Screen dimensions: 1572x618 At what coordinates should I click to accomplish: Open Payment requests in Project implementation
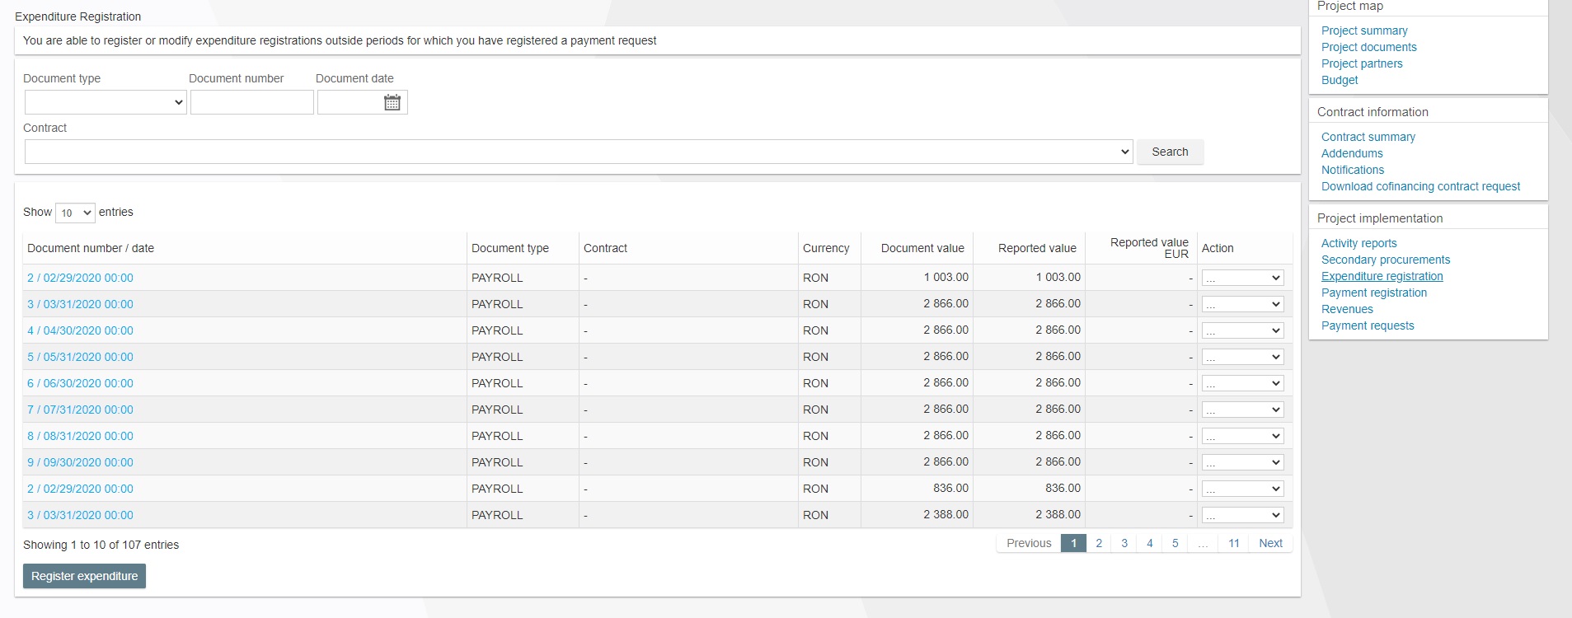[1367, 325]
